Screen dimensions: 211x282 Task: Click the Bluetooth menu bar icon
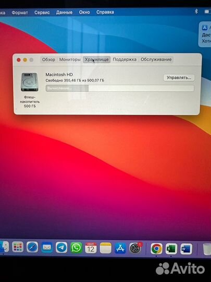click(x=196, y=11)
